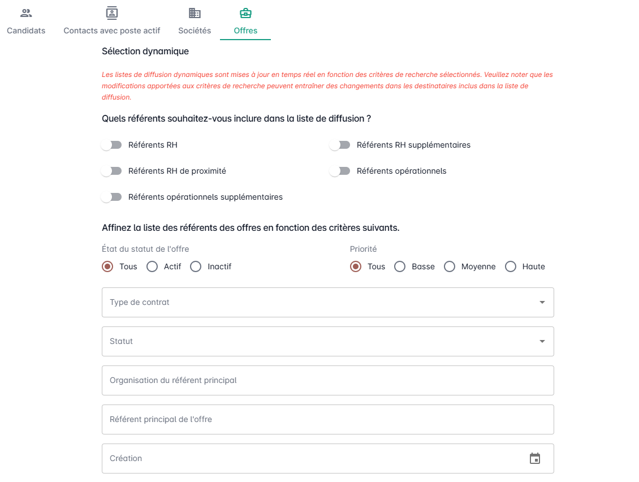This screenshot has width=639, height=482.
Task: Select Basse priority radio button
Action: tap(400, 266)
